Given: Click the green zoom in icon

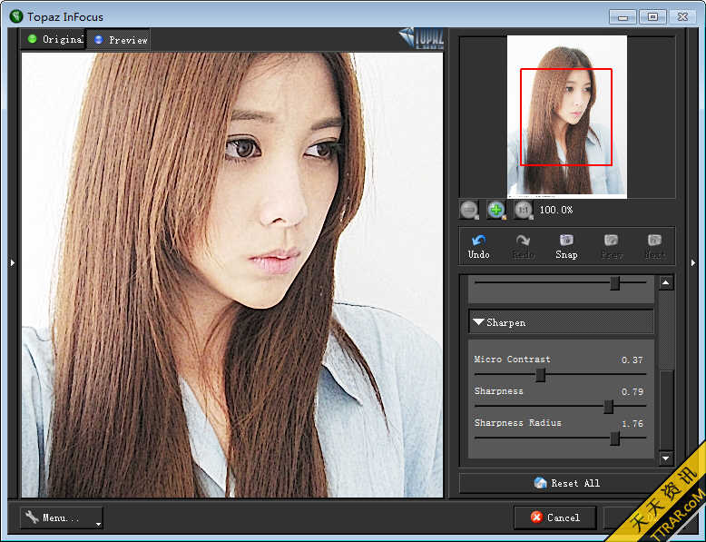Looking at the screenshot, I should tap(496, 210).
